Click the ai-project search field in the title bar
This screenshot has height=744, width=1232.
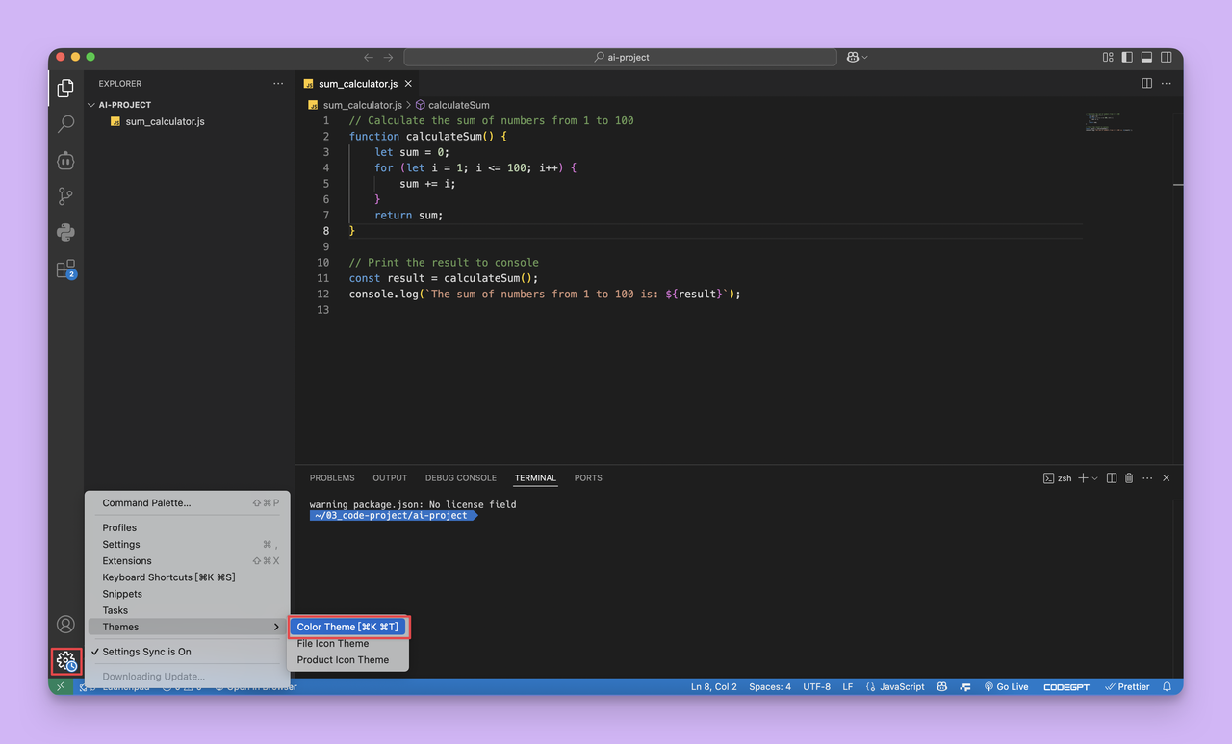tap(623, 57)
